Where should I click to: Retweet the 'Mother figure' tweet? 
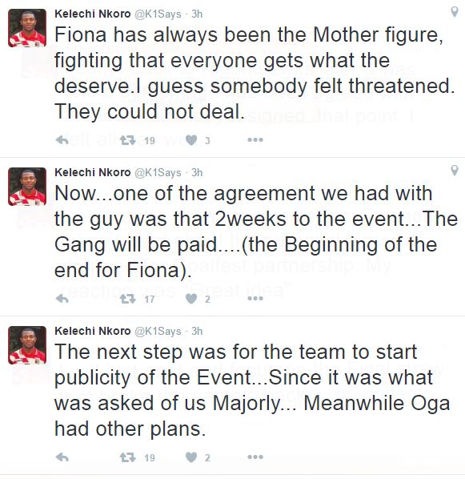tap(127, 140)
